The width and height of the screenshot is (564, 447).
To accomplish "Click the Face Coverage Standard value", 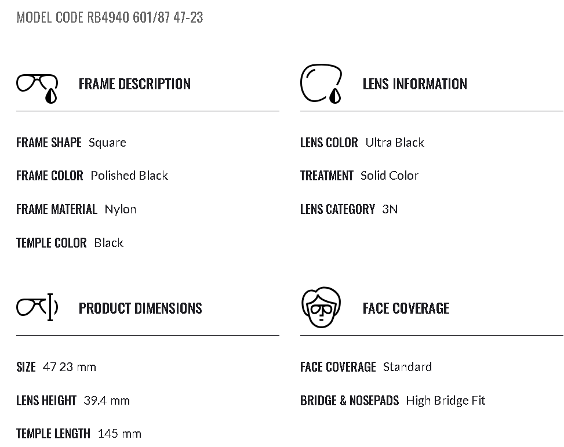I will pyautogui.click(x=407, y=367).
